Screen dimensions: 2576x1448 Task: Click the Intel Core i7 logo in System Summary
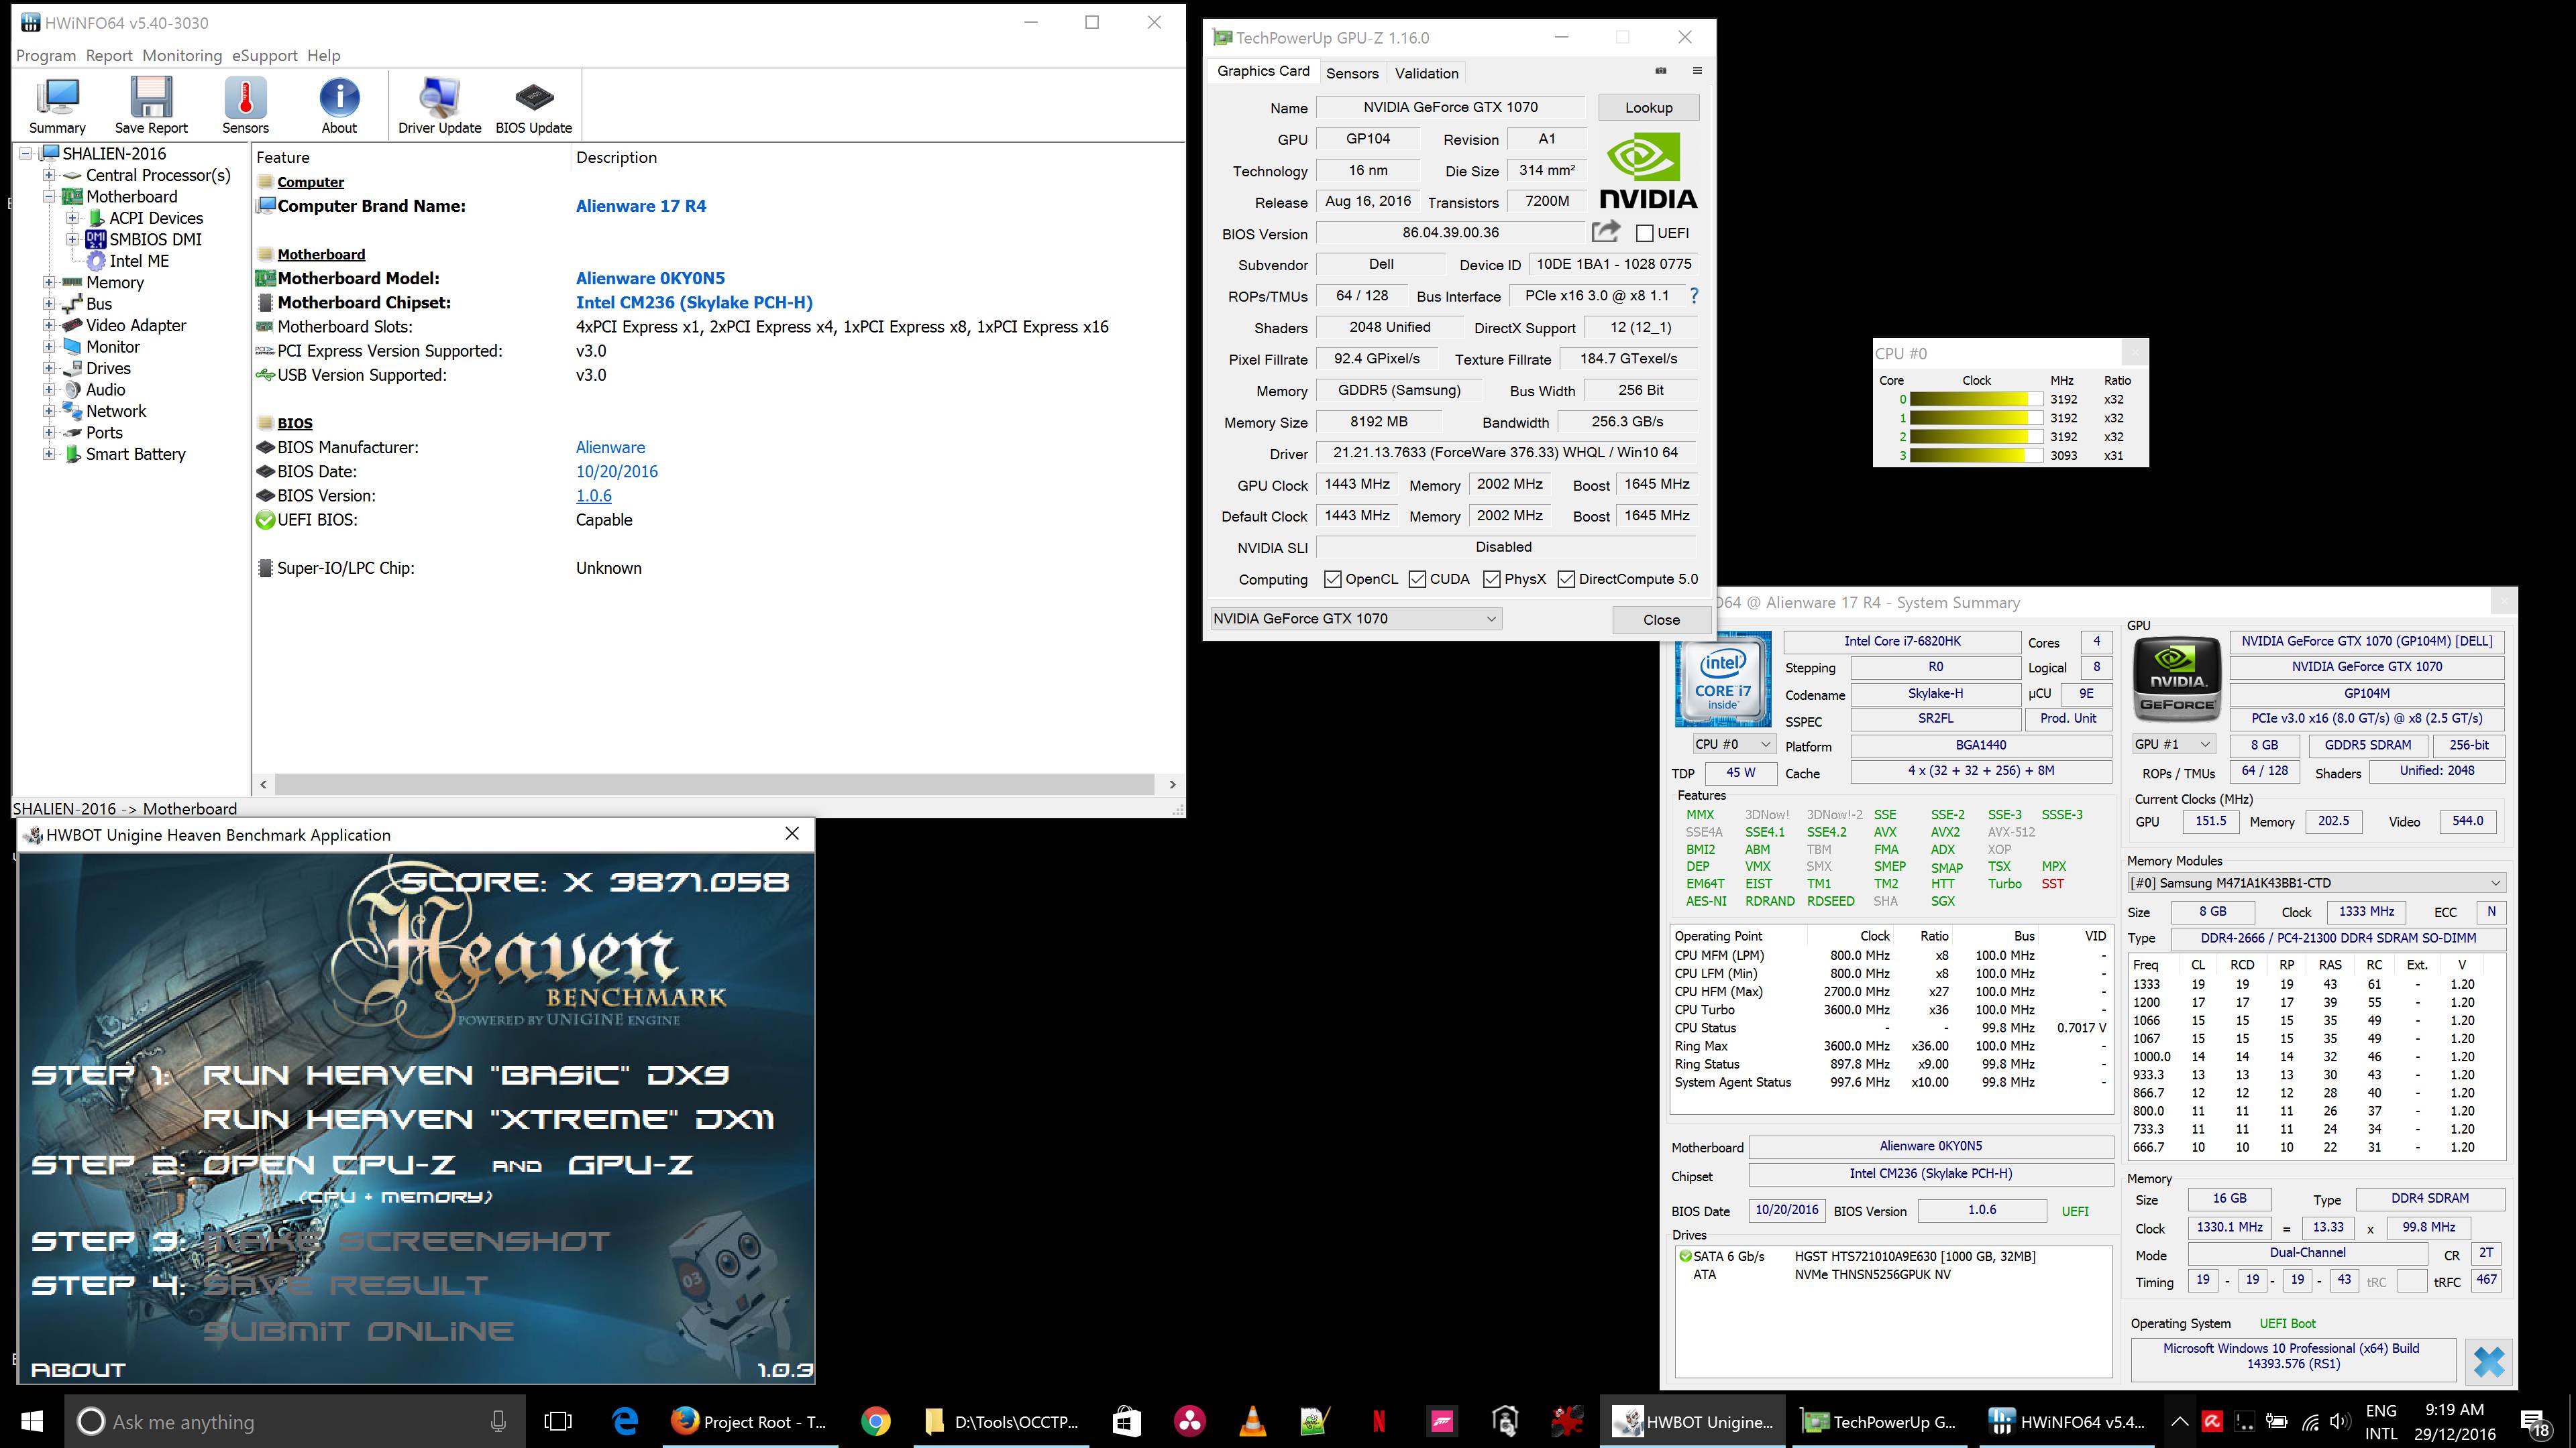[1723, 678]
